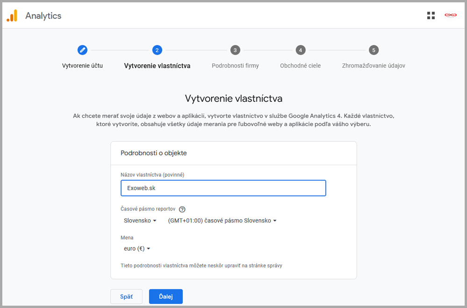Show help for Časové pásmo reportov
467x308 pixels.
(x=182, y=210)
